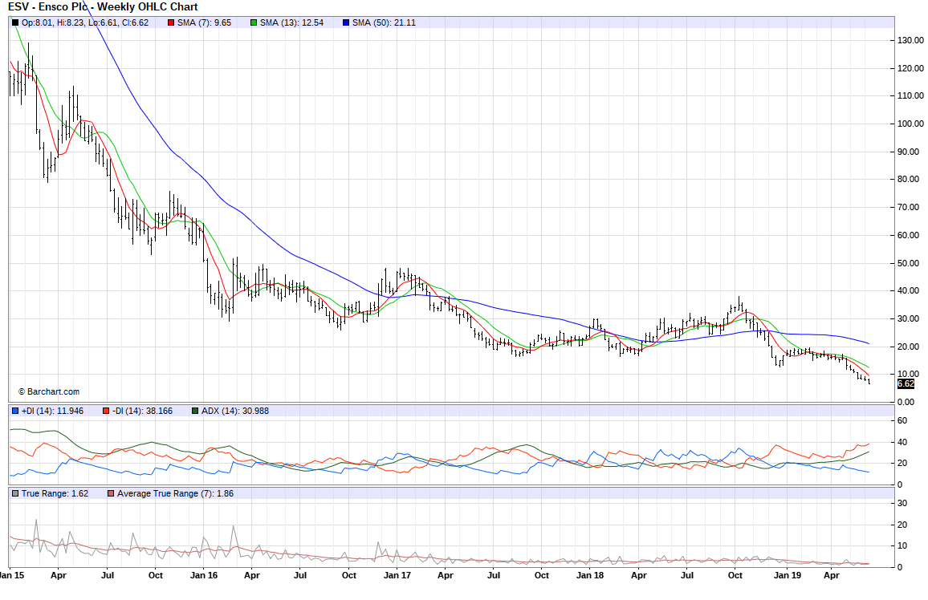Click the gray True Range legend swatch
This screenshot has width=928, height=600.
coord(15,493)
